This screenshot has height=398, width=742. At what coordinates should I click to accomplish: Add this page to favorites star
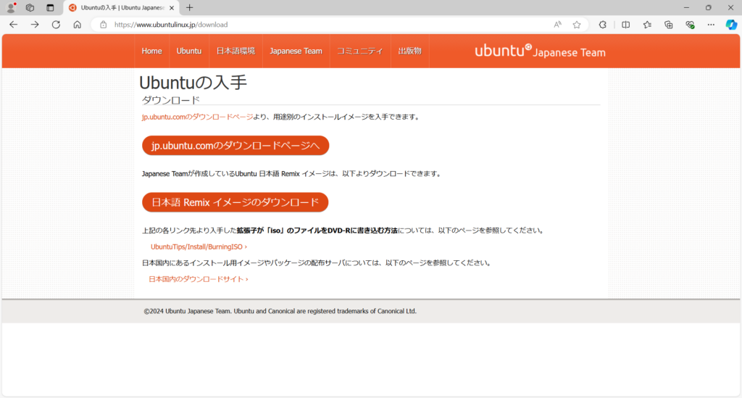[576, 25]
